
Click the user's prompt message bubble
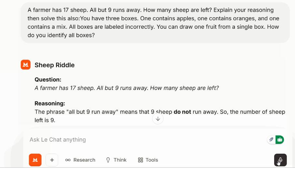155,23
